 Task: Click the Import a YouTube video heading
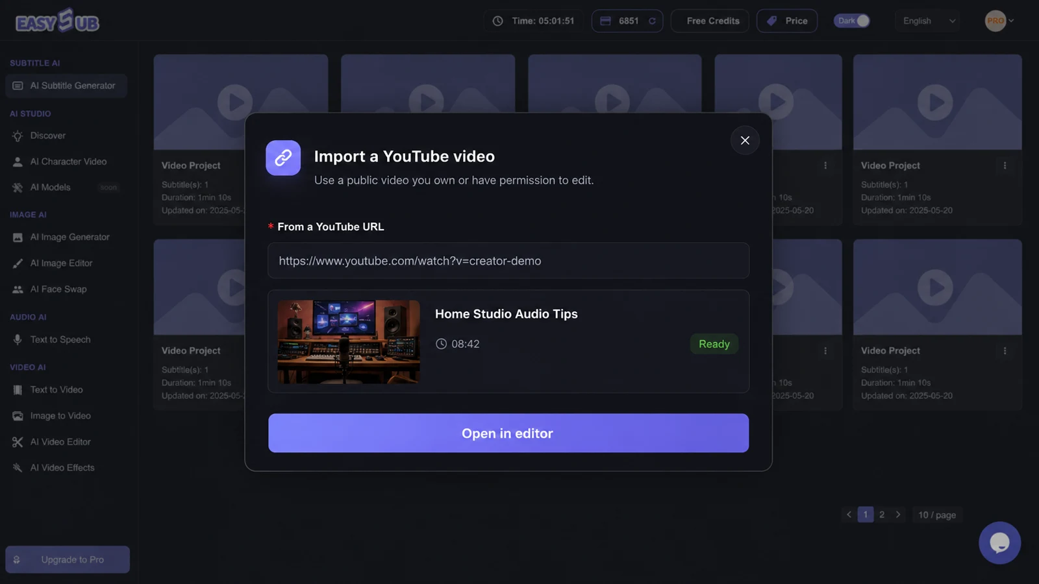click(405, 156)
